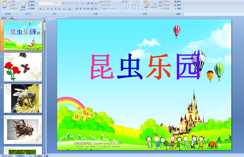
Task: Open the Change Case (Aa) dropdown
Action: coord(64,9)
